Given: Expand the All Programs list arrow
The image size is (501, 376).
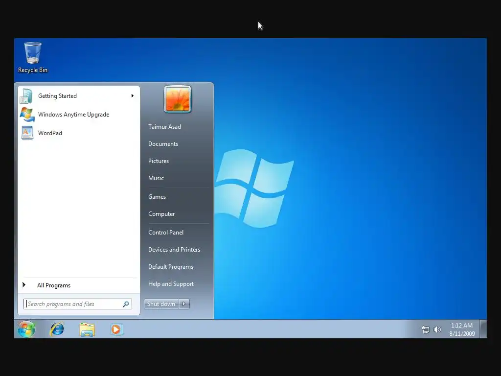Looking at the screenshot, I should [x=24, y=285].
